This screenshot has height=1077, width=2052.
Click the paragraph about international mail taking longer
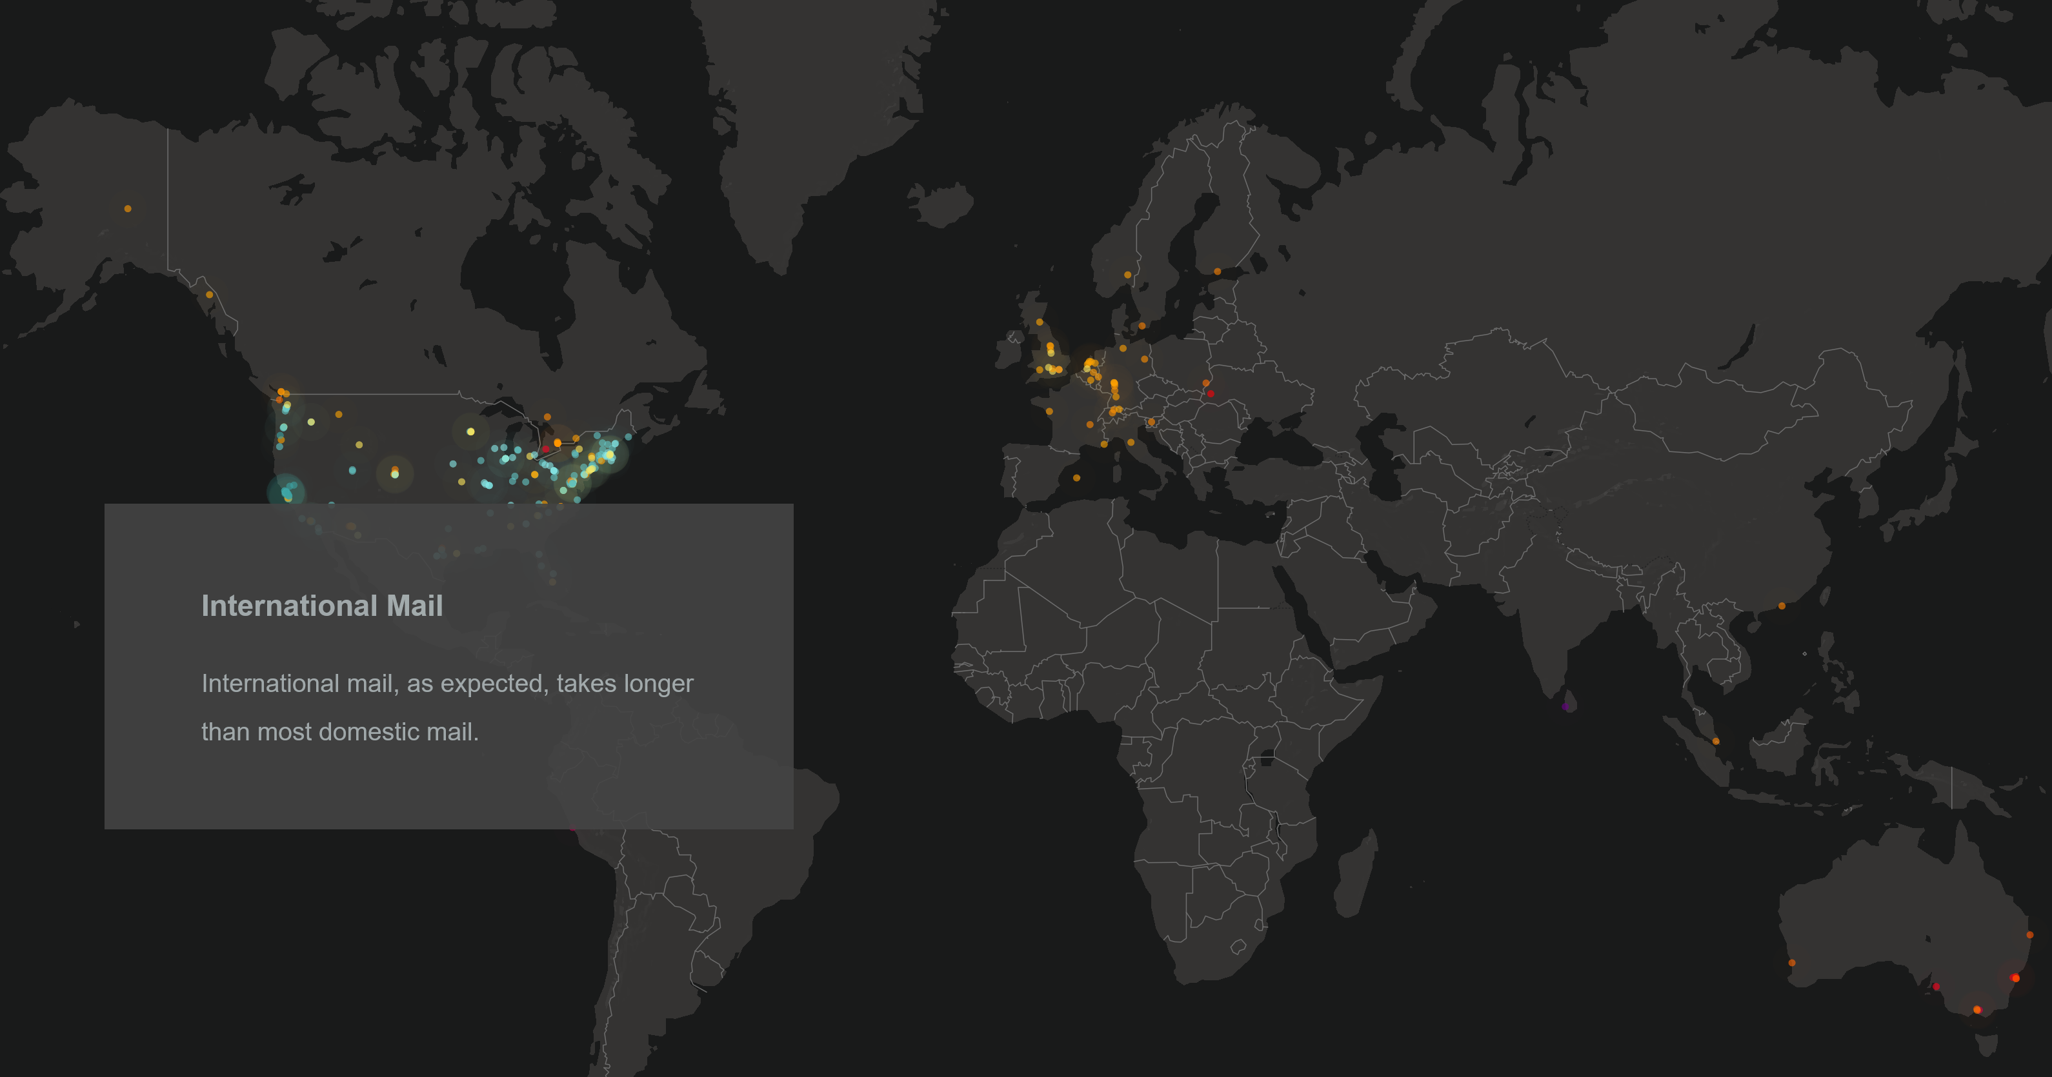447,707
